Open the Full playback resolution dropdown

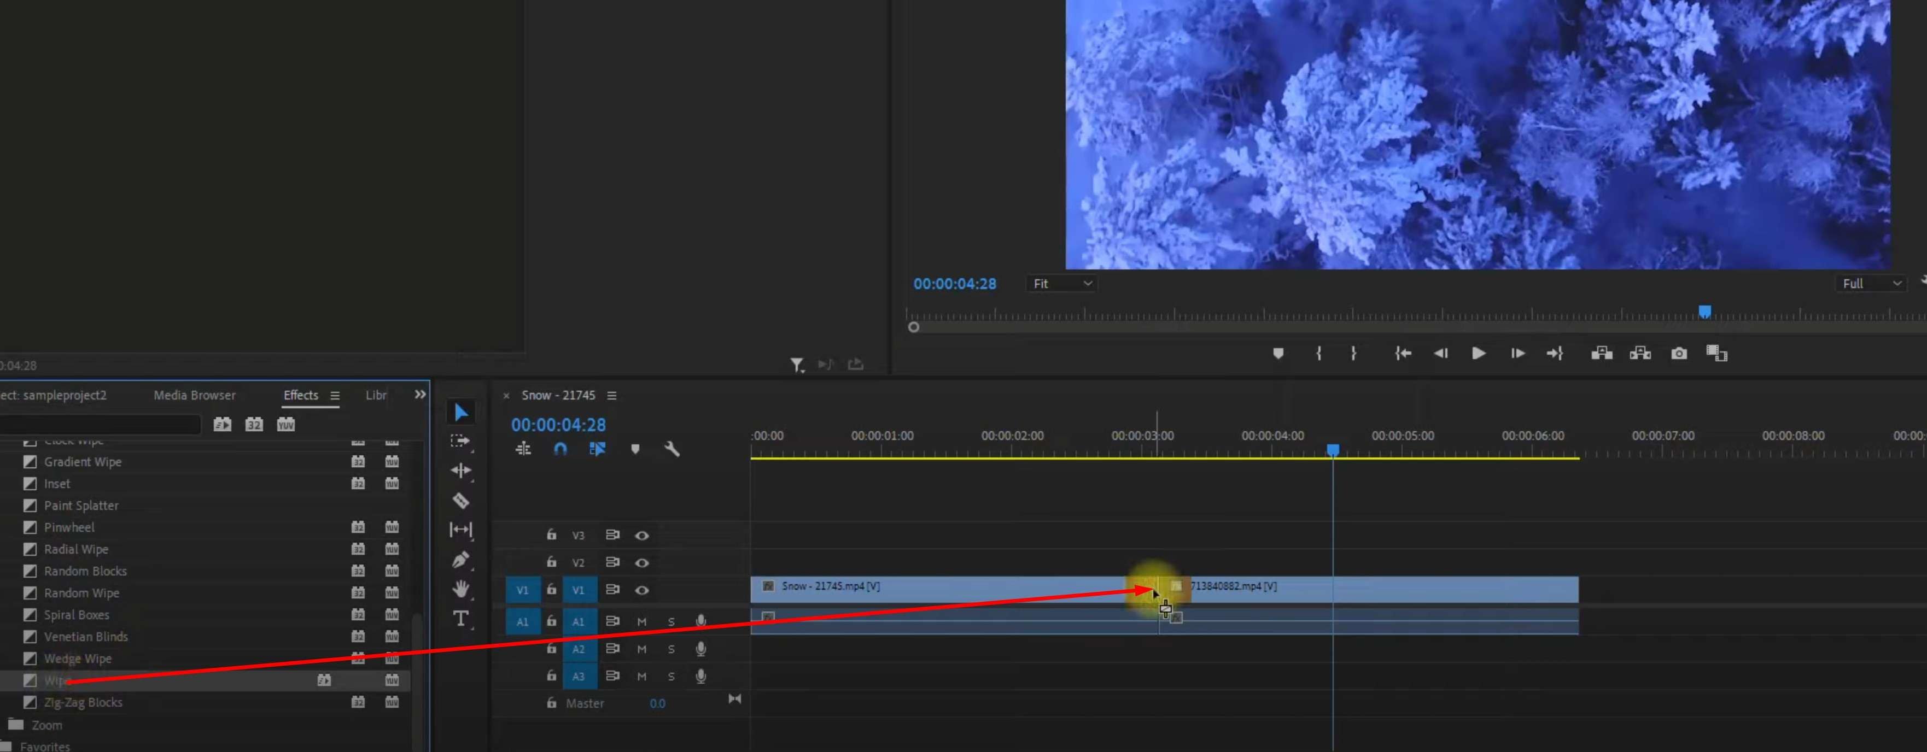click(x=1870, y=284)
